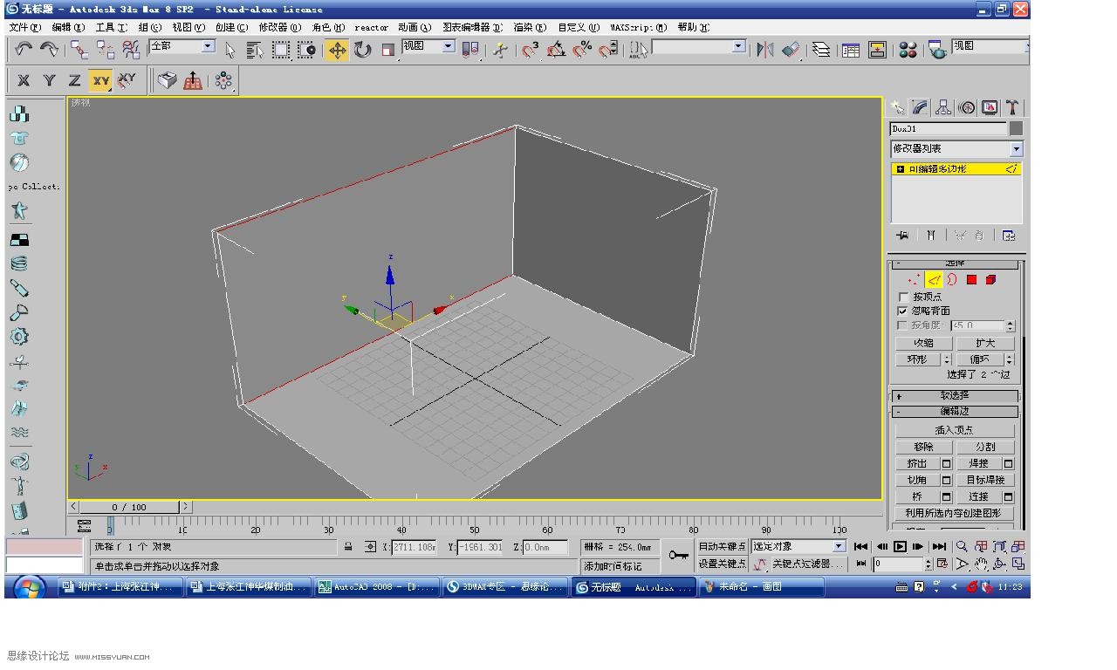This screenshot has width=1117, height=670.
Task: Click the 0 / 100 time slider
Action: click(x=129, y=507)
